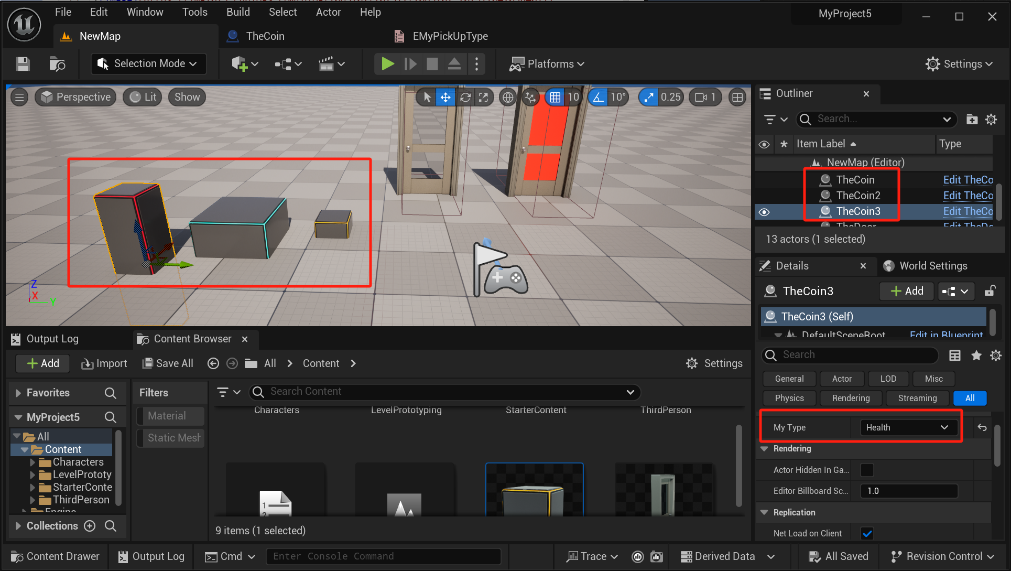This screenshot has height=571, width=1011.
Task: Click the Advance frame button
Action: click(410, 64)
